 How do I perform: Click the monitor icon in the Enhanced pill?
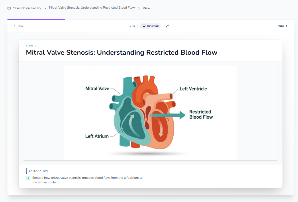click(144, 26)
